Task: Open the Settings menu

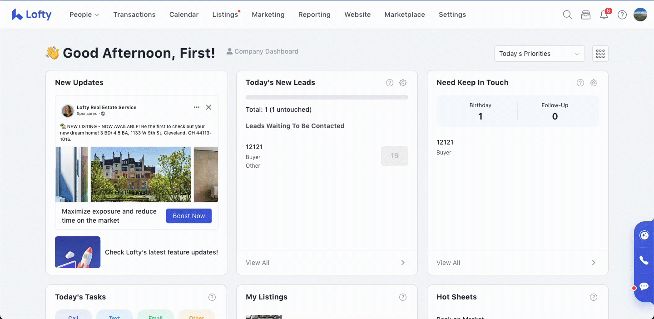Action: [x=452, y=15]
